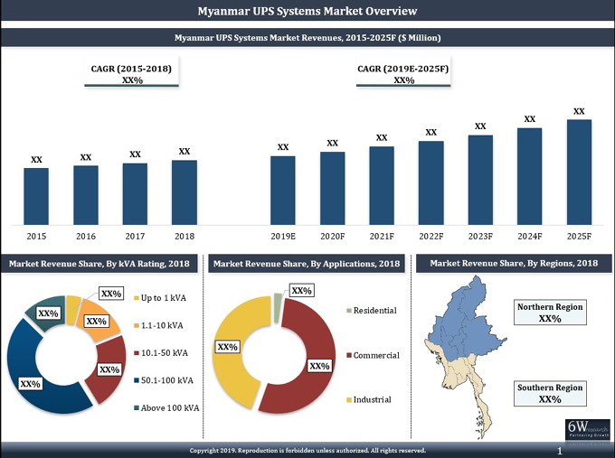Click the Market Revenue Share, By kVA Rating header
Viewport: 615px width, 458px height.
click(x=99, y=264)
